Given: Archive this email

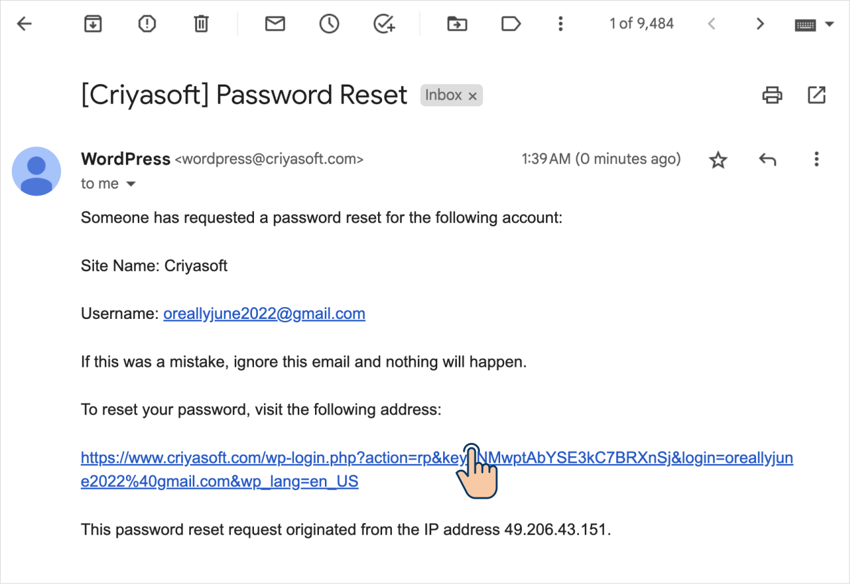Looking at the screenshot, I should point(93,24).
